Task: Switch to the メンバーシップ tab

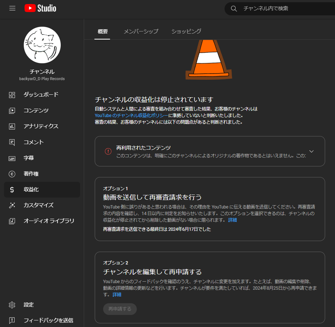Action: [141, 31]
